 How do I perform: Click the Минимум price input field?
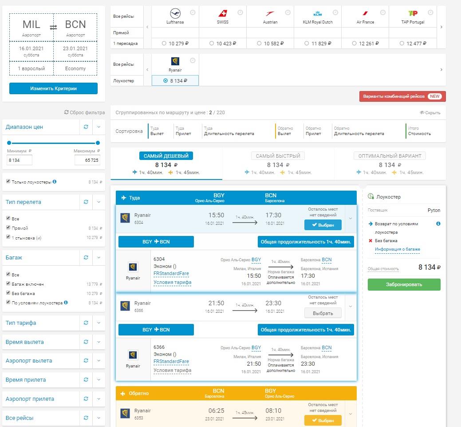[x=20, y=160]
